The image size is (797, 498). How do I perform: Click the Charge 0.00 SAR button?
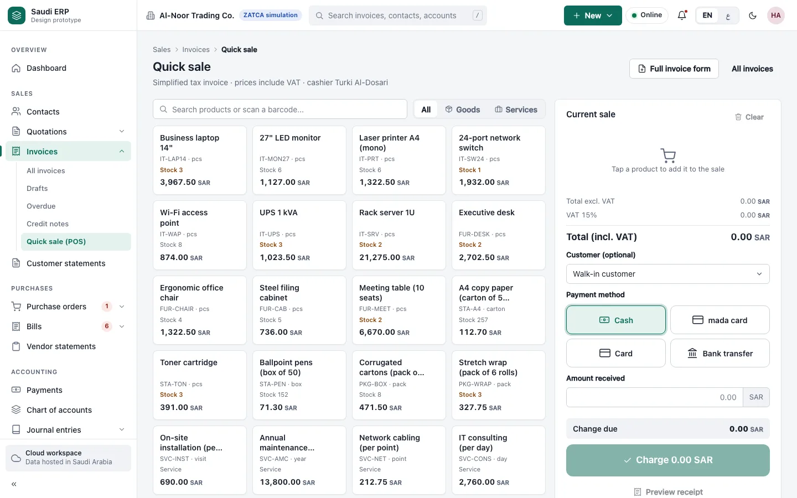[668, 460]
